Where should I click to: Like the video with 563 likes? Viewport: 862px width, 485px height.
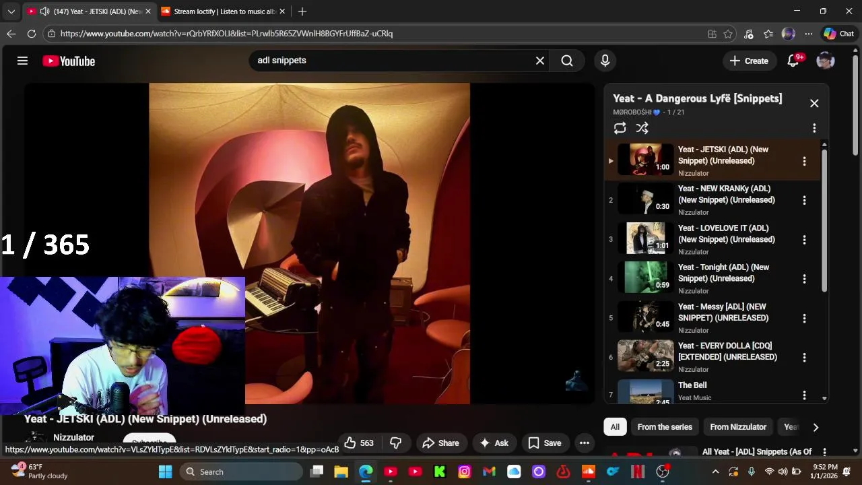[x=359, y=443]
